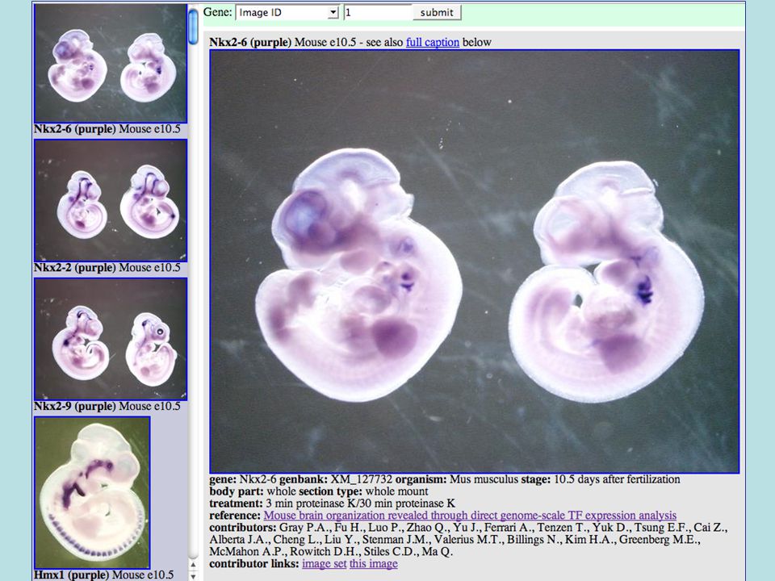
Task: Open the this image contributor link
Action: tap(373, 564)
